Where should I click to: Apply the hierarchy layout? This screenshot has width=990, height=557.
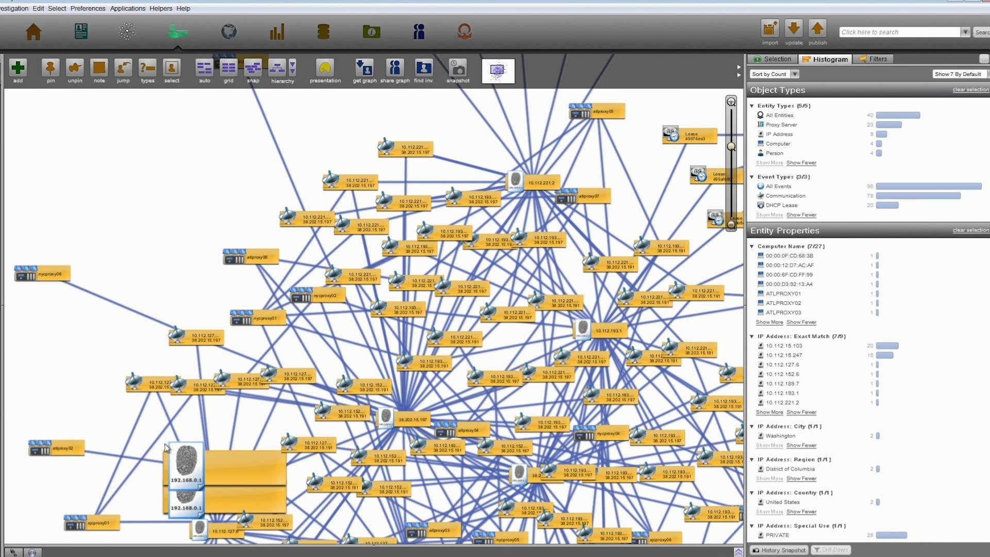pyautogui.click(x=277, y=68)
